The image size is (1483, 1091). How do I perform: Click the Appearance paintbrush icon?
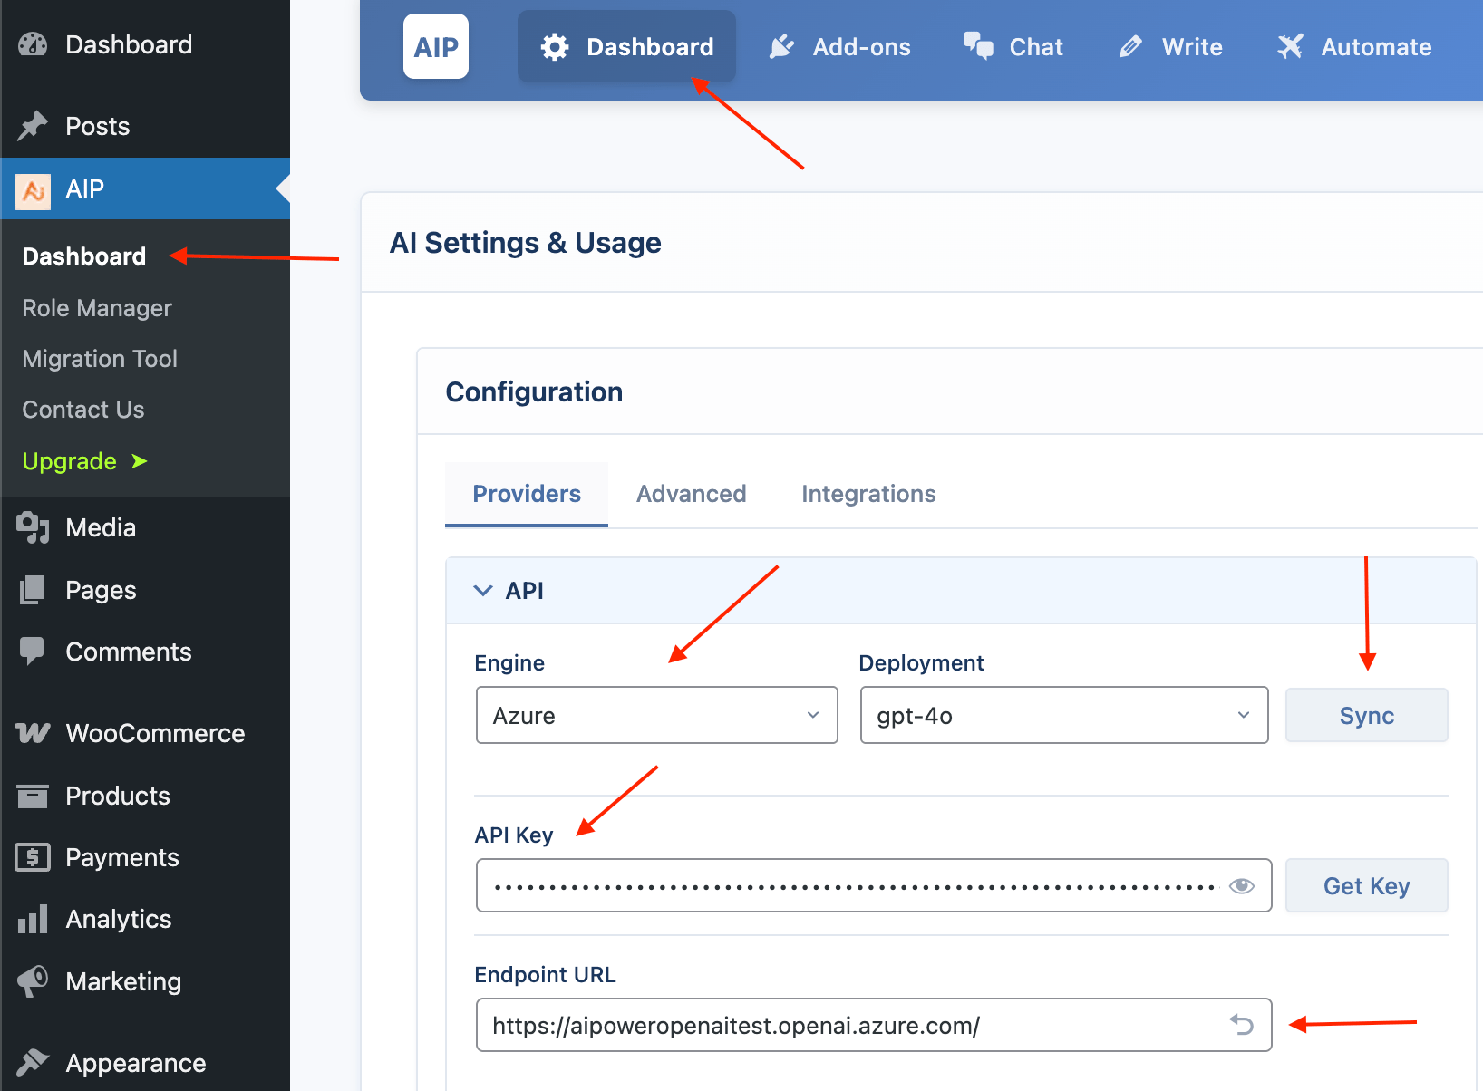pos(33,1062)
